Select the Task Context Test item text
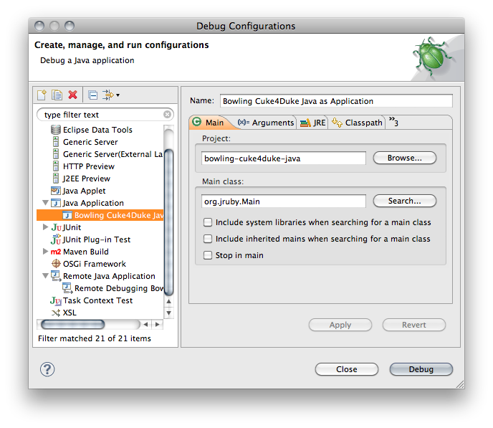Viewport: 493px width, 428px height. [x=97, y=300]
